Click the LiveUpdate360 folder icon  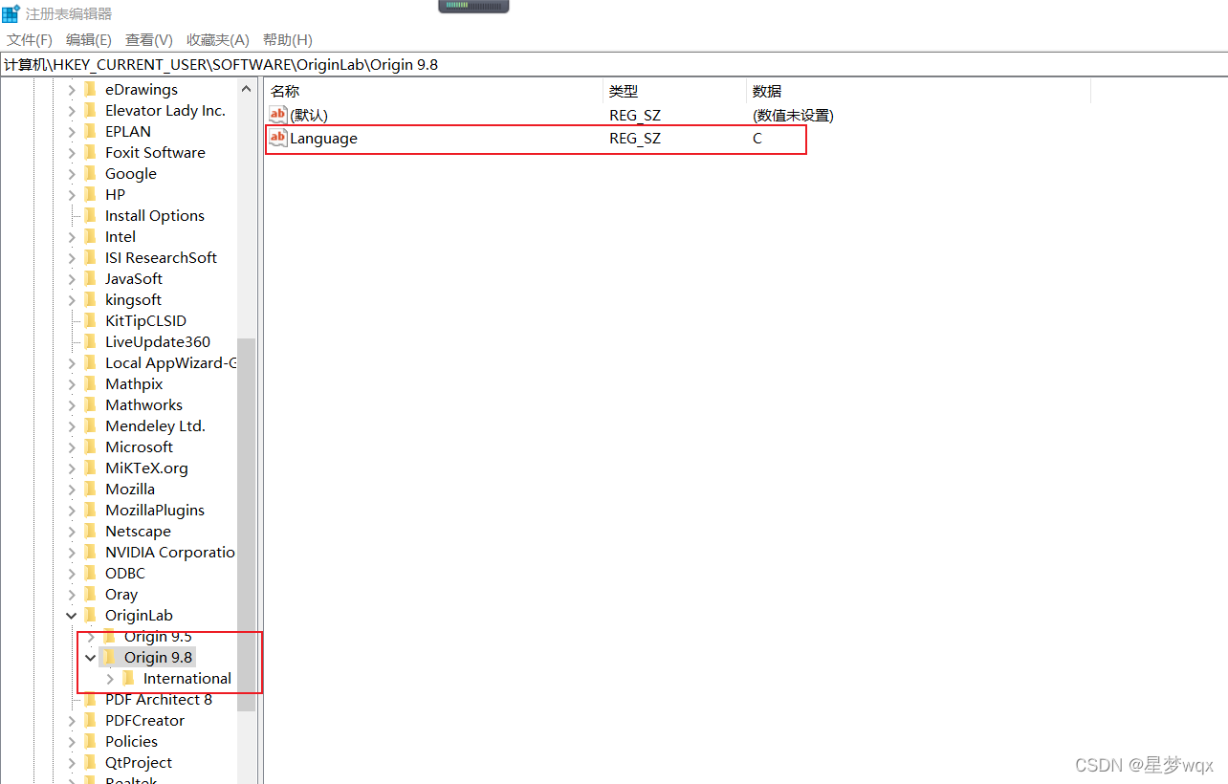(91, 342)
